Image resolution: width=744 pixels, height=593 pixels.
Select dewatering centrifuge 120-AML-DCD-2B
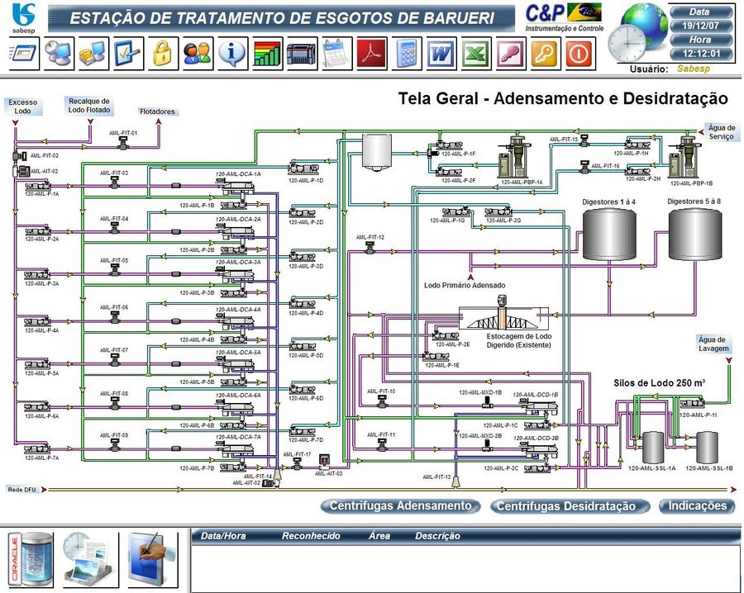point(540,448)
